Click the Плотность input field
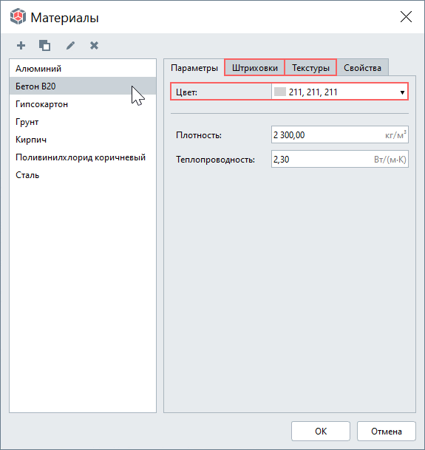The height and width of the screenshot is (450, 425). pos(340,134)
